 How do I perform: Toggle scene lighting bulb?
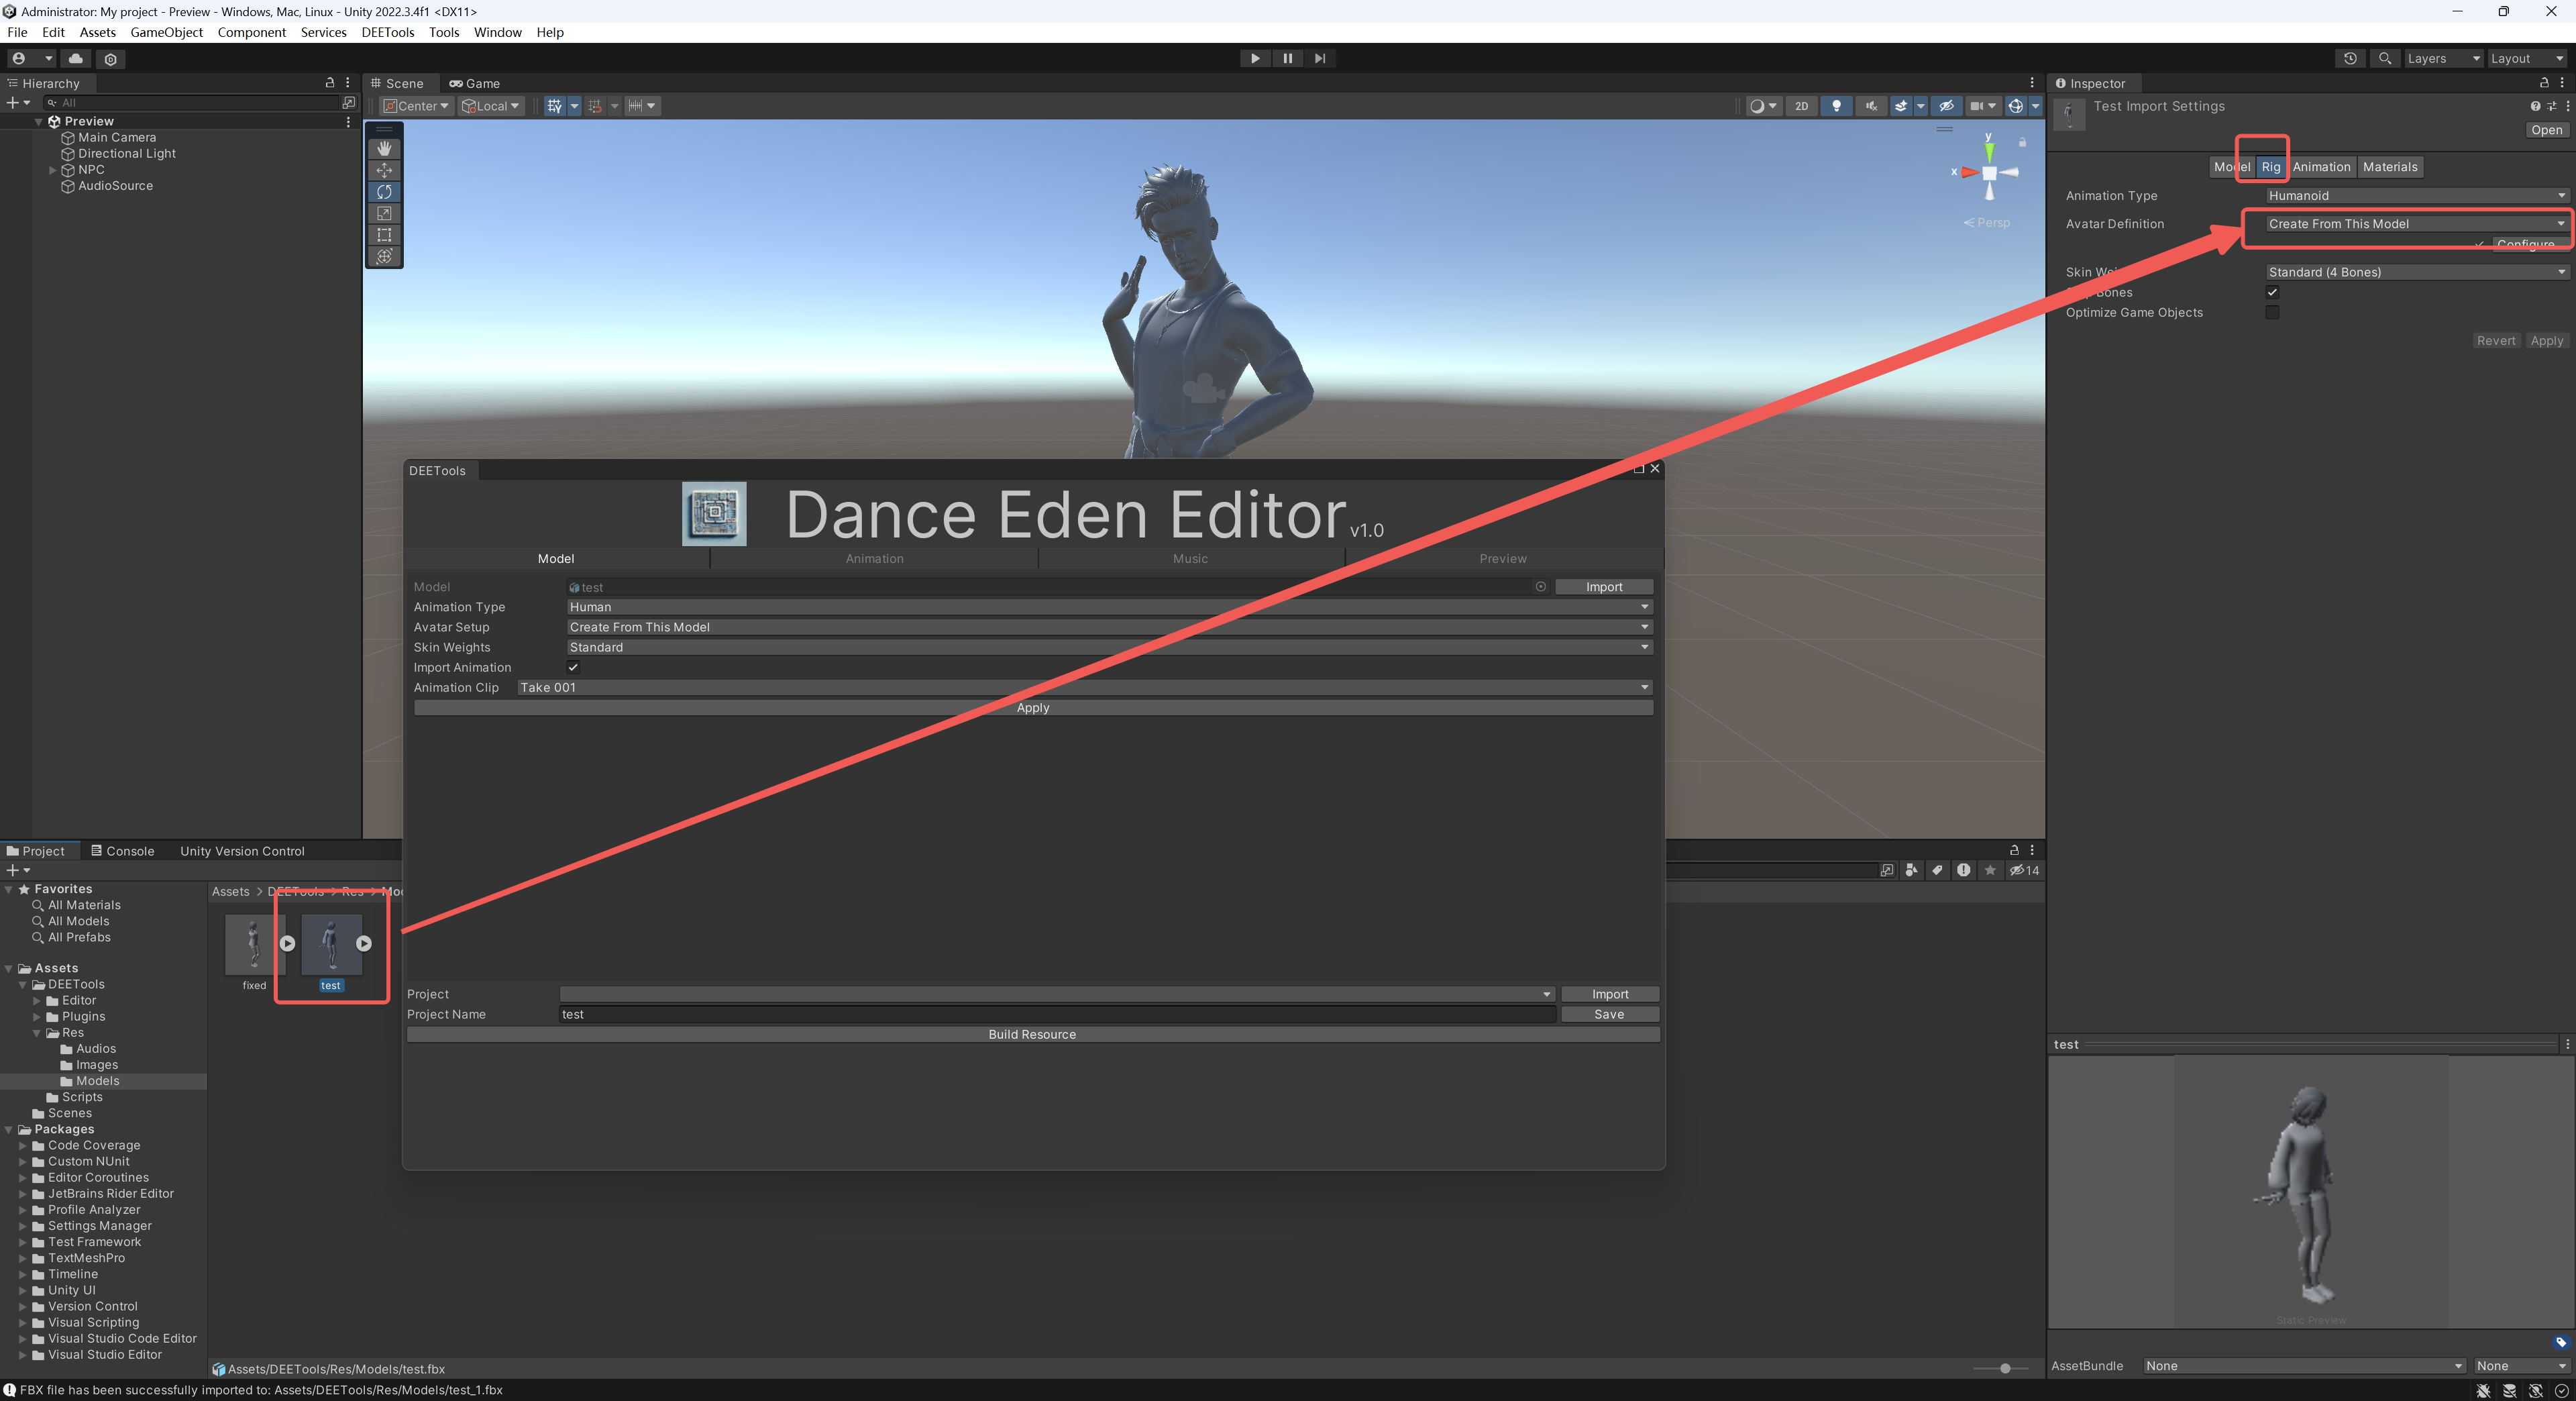coord(1836,106)
